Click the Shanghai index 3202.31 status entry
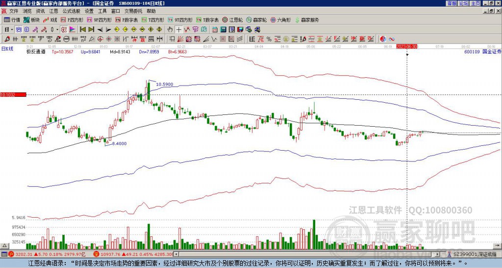Image resolution: width=502 pixels, height=268 pixels. tap(47, 254)
